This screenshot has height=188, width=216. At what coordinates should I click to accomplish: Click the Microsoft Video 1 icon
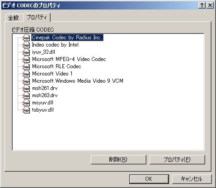pos(26,74)
